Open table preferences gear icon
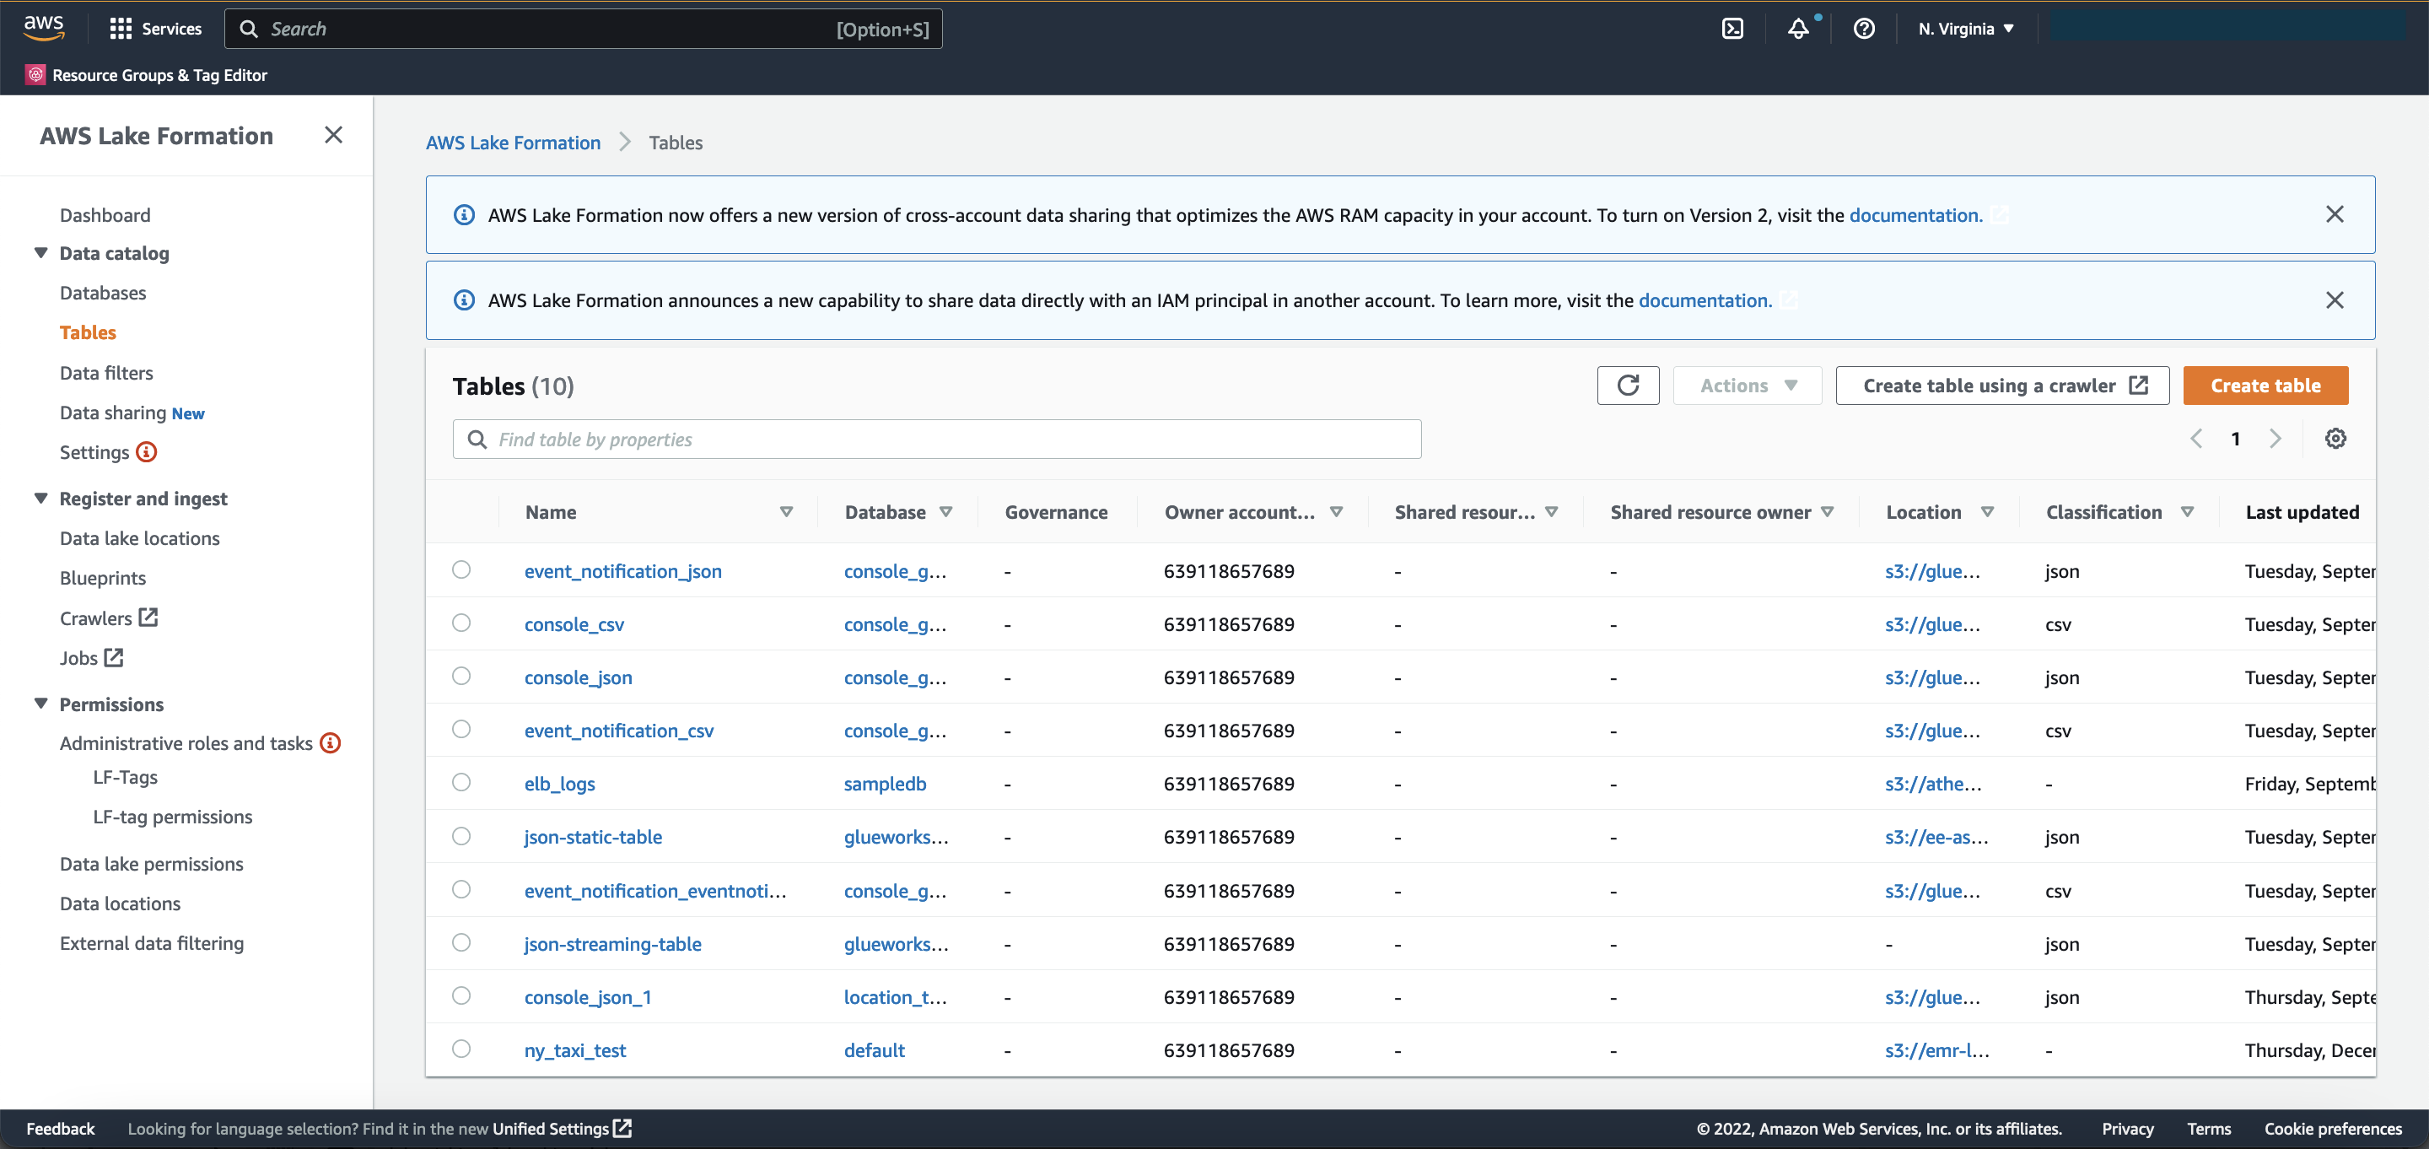Image resolution: width=2429 pixels, height=1149 pixels. point(2335,439)
